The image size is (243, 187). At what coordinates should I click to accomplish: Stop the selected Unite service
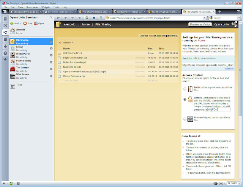tap(28, 24)
